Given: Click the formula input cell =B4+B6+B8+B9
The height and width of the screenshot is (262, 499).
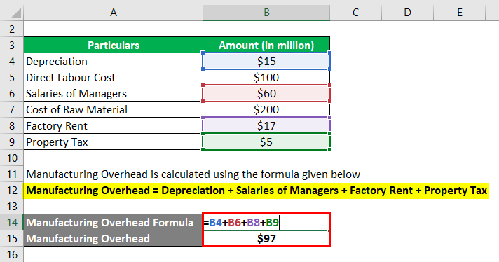Looking at the screenshot, I should point(266,222).
